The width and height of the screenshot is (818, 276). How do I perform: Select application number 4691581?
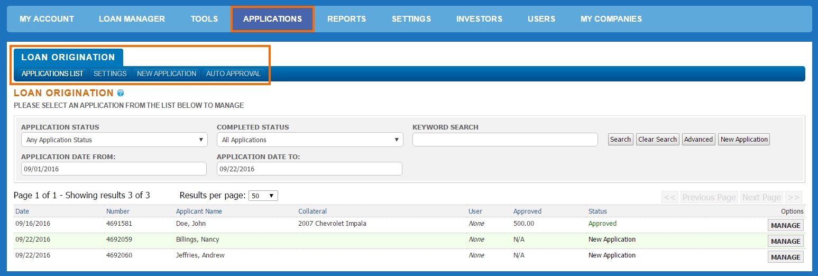point(119,224)
